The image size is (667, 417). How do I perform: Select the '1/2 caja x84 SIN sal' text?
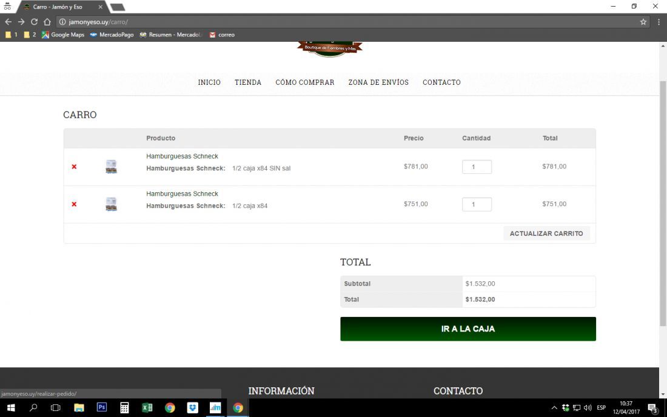tap(261, 168)
